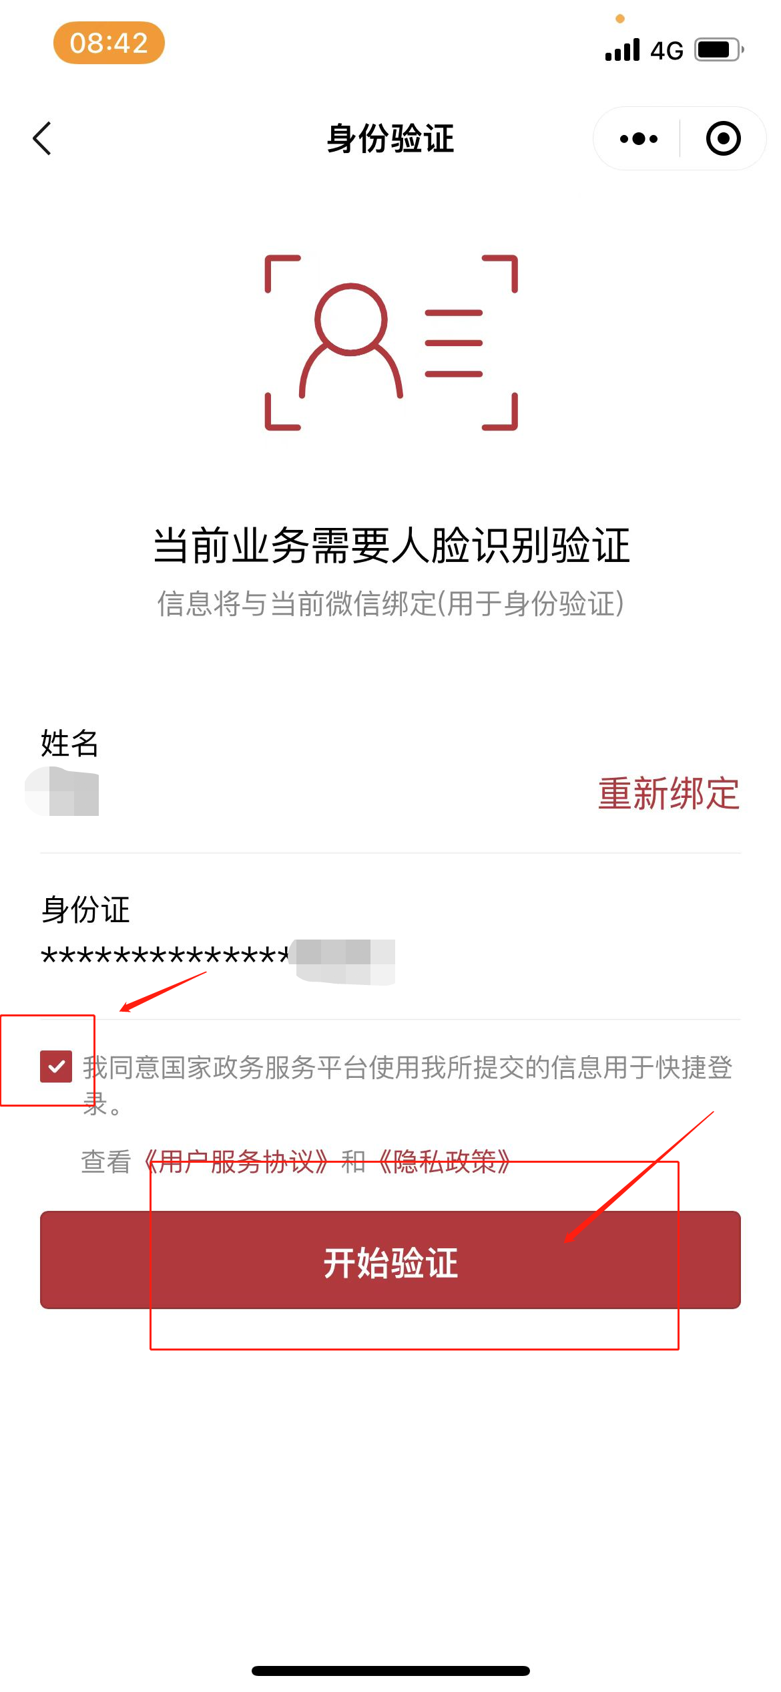Open the 《隐私政策》 link
Image resolution: width=781 pixels, height=1692 pixels.
(x=445, y=1162)
